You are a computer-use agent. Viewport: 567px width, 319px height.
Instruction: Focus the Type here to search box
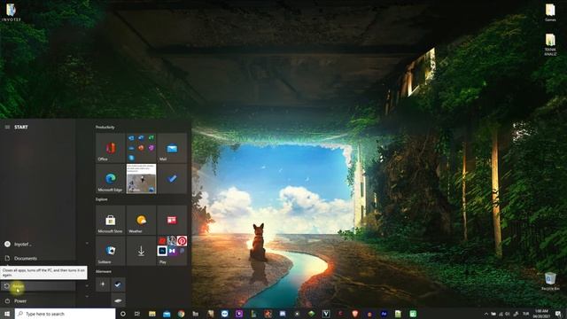pos(65,314)
